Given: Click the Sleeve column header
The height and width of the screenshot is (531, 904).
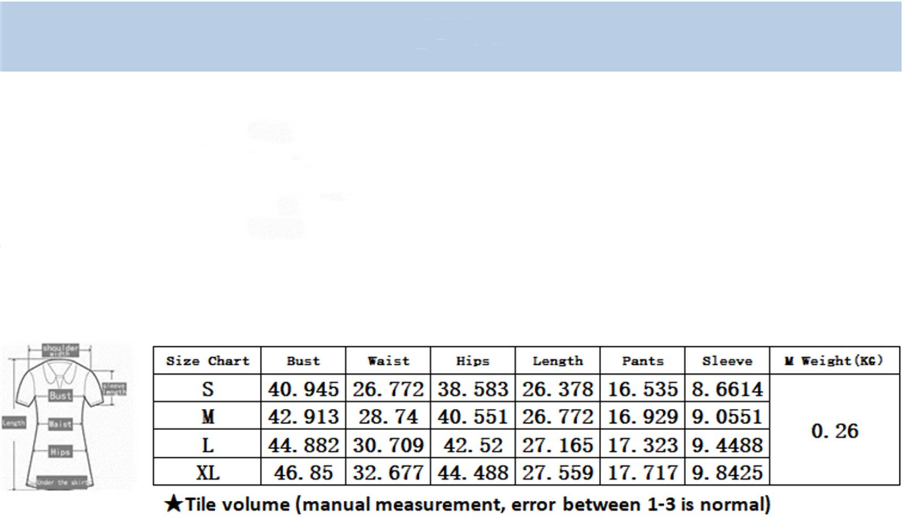Looking at the screenshot, I should 727,361.
